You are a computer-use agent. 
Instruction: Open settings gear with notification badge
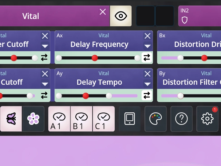(207, 119)
